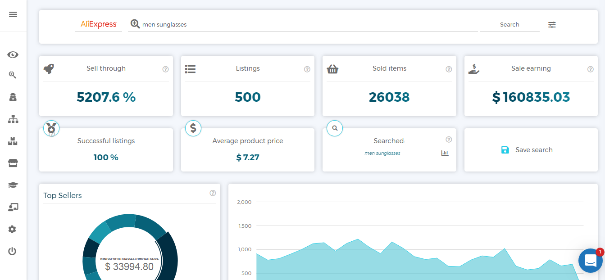Open the graduation cap academy icon
This screenshot has width=605, height=280.
click(x=13, y=185)
